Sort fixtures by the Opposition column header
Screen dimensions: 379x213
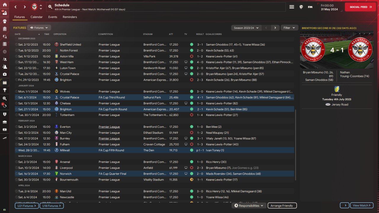click(x=60, y=34)
